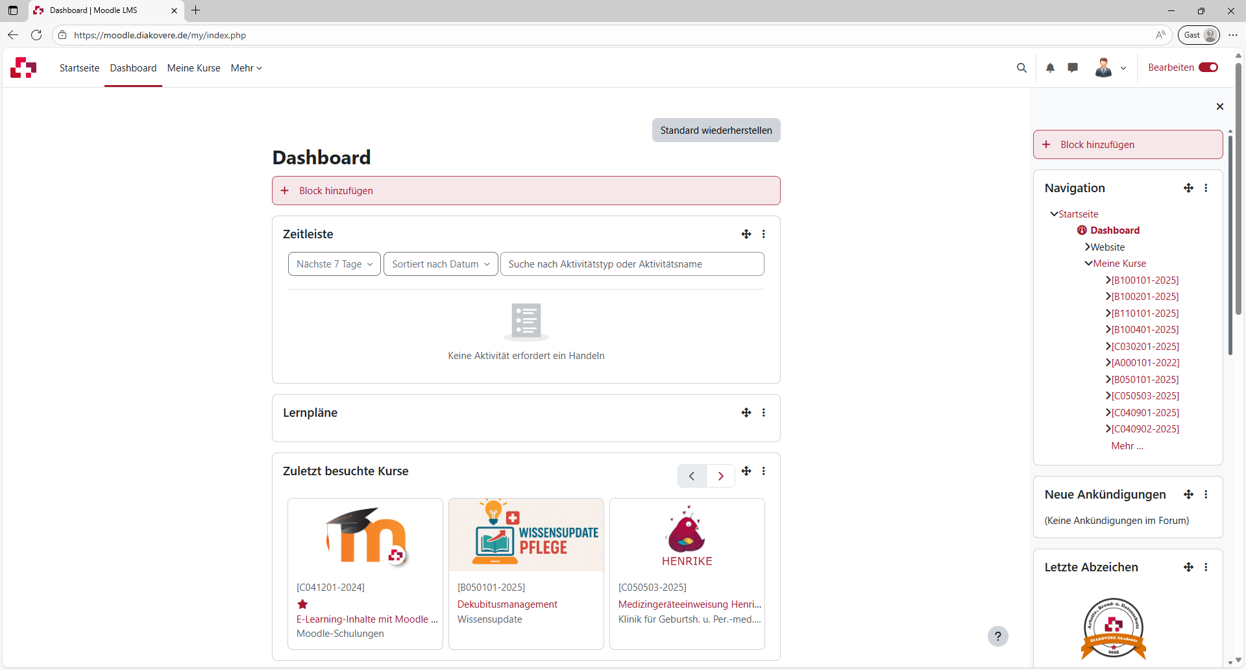Expand the Website tree node
Screen dimensions: 1246x670
coord(1087,247)
